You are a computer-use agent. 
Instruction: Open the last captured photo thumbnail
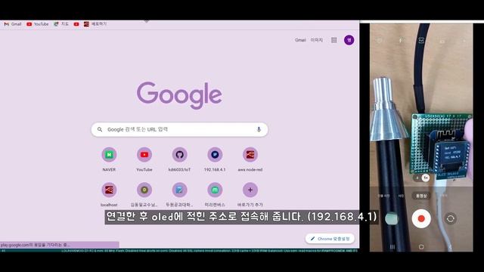392,218
